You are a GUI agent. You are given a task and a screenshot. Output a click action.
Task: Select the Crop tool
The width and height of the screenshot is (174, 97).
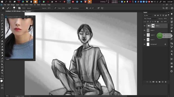[x=2, y=26]
